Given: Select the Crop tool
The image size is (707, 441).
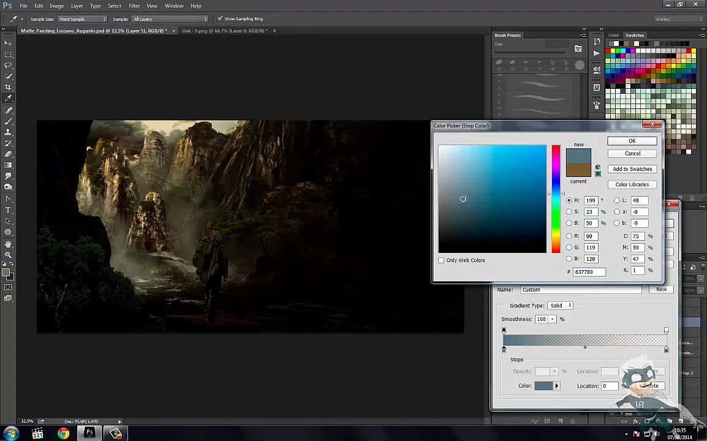Looking at the screenshot, I should coord(8,87).
